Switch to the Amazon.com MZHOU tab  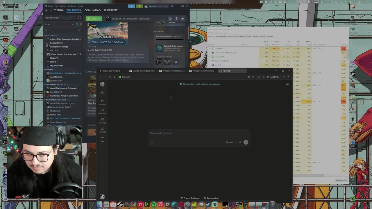pos(172,71)
